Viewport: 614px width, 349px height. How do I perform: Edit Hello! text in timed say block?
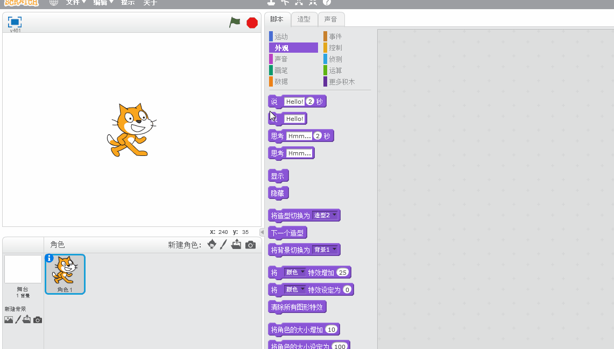[x=294, y=102]
